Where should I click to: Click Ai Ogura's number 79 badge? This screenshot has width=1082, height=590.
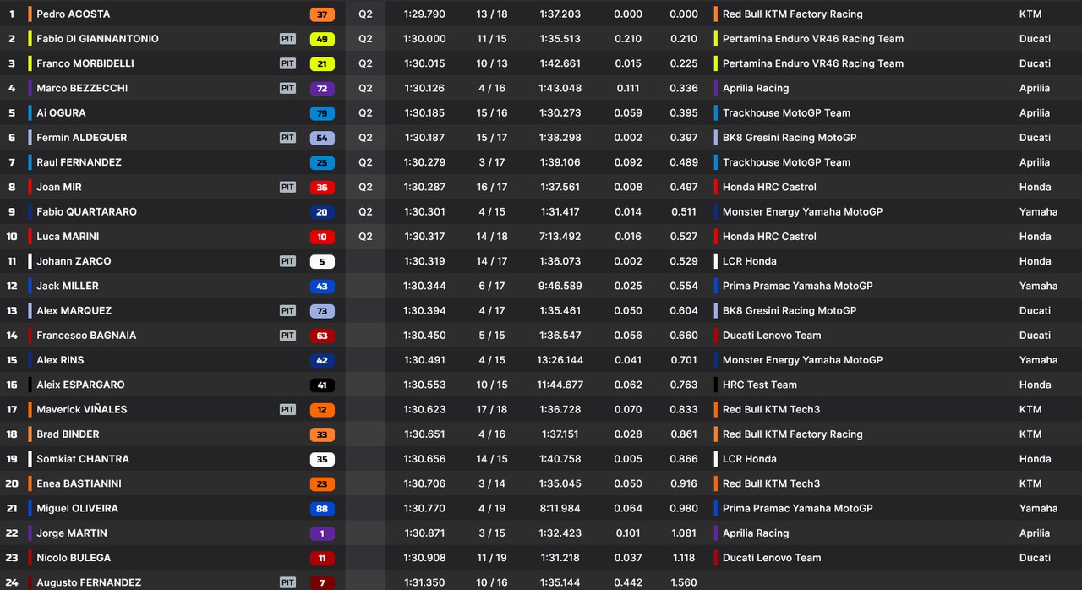pyautogui.click(x=322, y=113)
